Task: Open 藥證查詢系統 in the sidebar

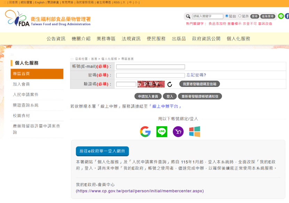Action: (x=26, y=105)
